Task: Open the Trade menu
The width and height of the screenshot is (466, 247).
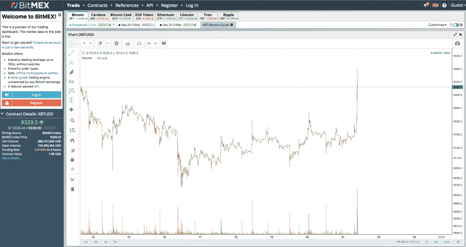Action: click(73, 5)
